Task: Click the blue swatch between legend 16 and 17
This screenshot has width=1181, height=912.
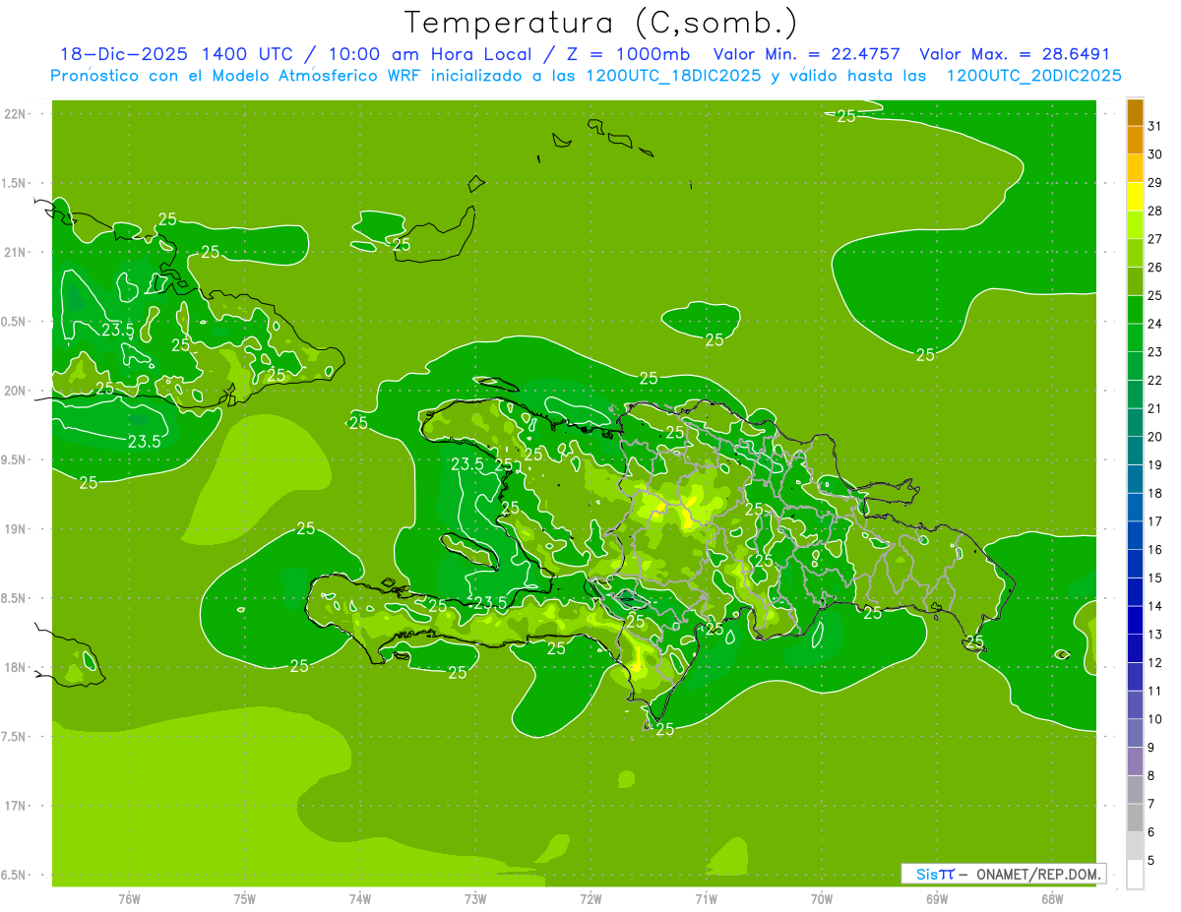Action: [x=1135, y=535]
